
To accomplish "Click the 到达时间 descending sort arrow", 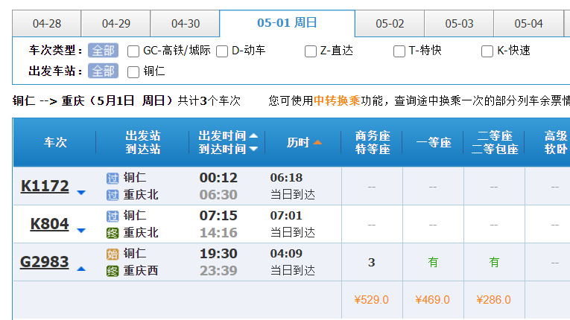I will coord(253,149).
